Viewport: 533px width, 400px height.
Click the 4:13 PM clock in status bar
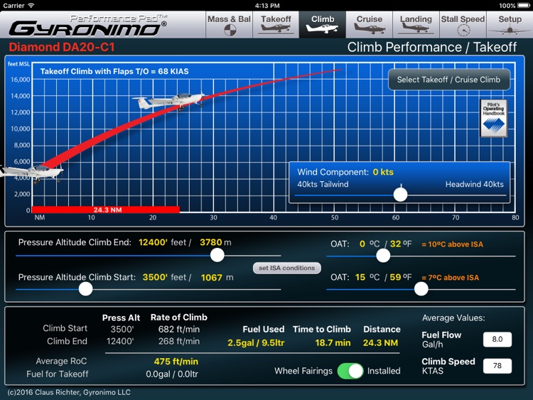(267, 6)
